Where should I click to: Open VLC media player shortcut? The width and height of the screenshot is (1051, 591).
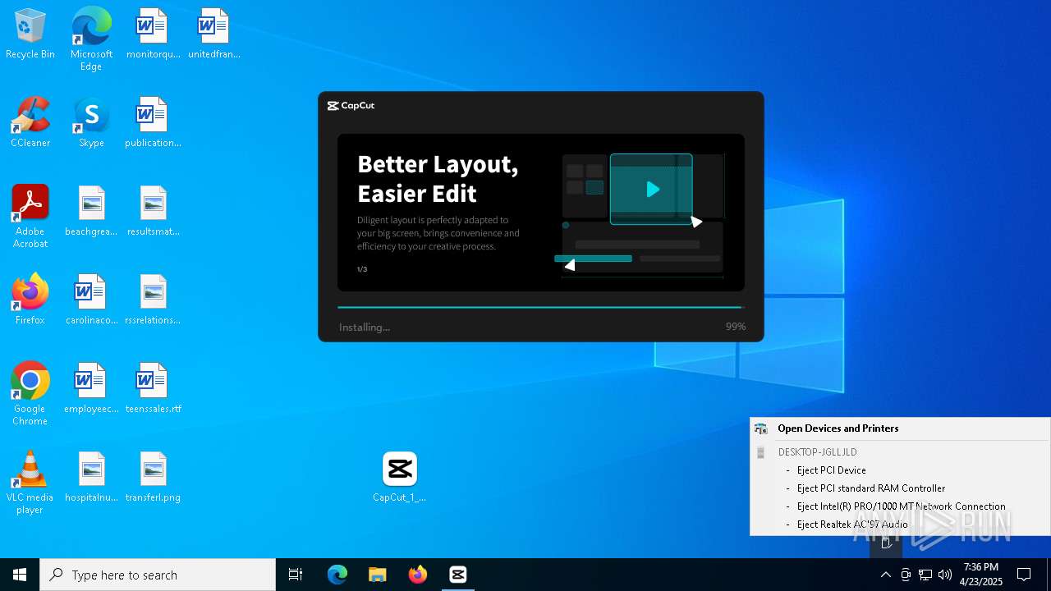30,483
